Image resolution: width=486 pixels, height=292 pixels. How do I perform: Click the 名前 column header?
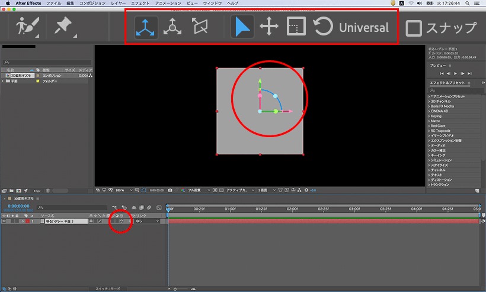click(11, 70)
